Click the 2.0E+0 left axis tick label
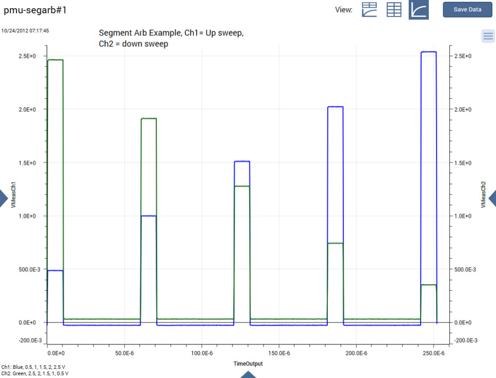The image size is (496, 378). click(x=27, y=109)
